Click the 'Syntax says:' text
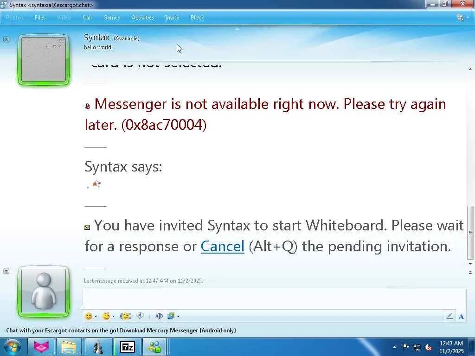The image size is (475, 356). tap(123, 166)
